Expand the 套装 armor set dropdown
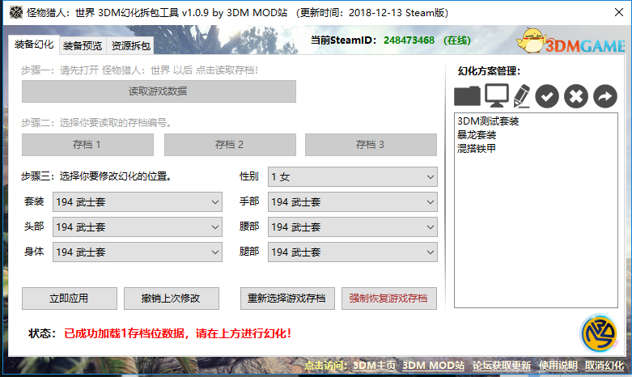Viewport: 632px width, 377px height. (x=138, y=201)
